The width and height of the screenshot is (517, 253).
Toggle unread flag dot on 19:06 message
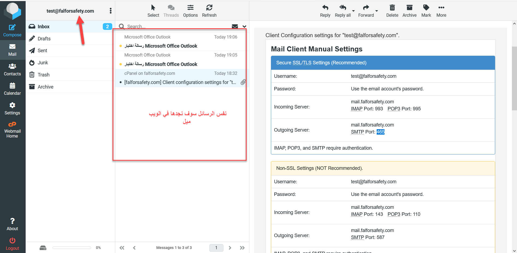(120, 46)
